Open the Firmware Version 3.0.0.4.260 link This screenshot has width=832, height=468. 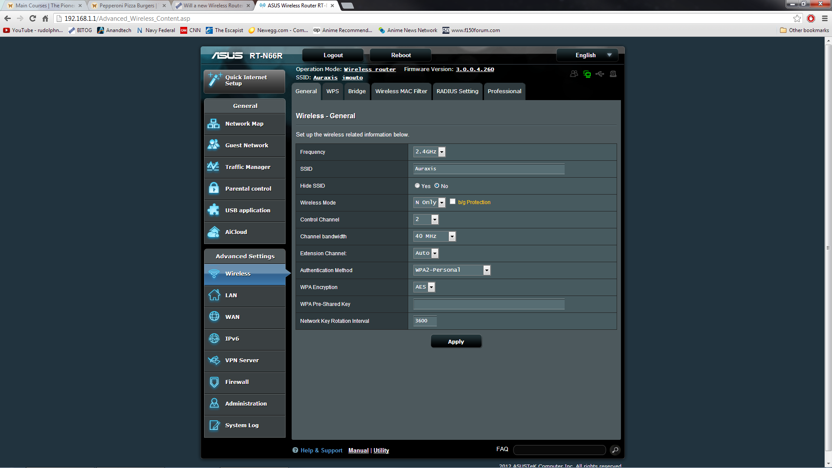(475, 69)
